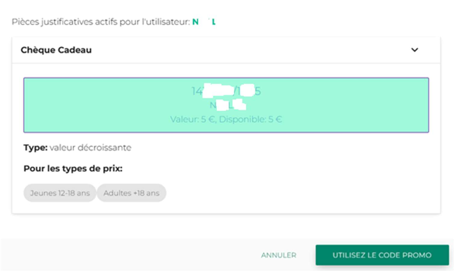Click the bold 'Type:' label

tap(35, 148)
